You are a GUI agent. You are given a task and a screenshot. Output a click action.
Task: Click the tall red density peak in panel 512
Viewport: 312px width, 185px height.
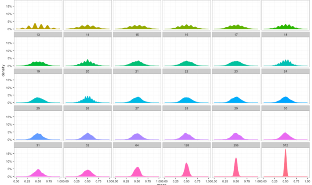click(x=286, y=165)
